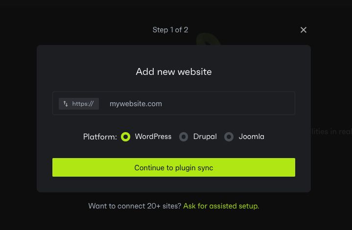Viewport: 352px width, 230px height.
Task: Close the Add new website dialog
Action: coord(303,30)
